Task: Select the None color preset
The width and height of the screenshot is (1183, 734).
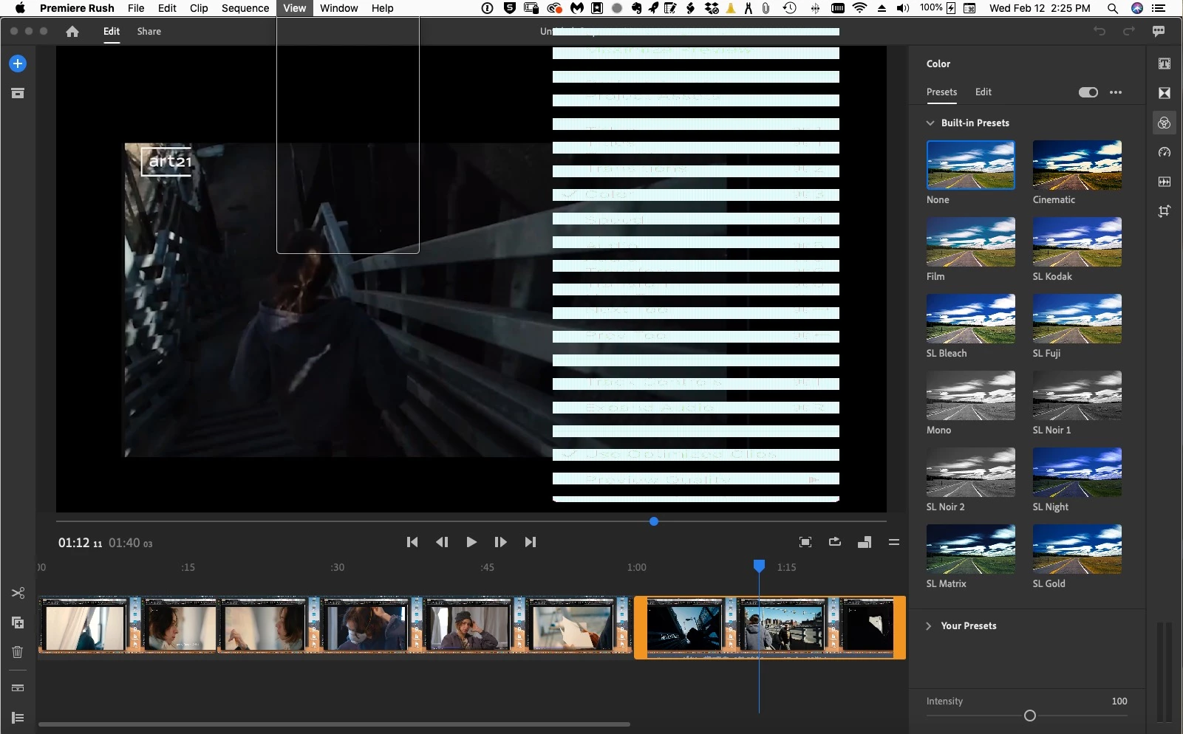Action: [971, 165]
